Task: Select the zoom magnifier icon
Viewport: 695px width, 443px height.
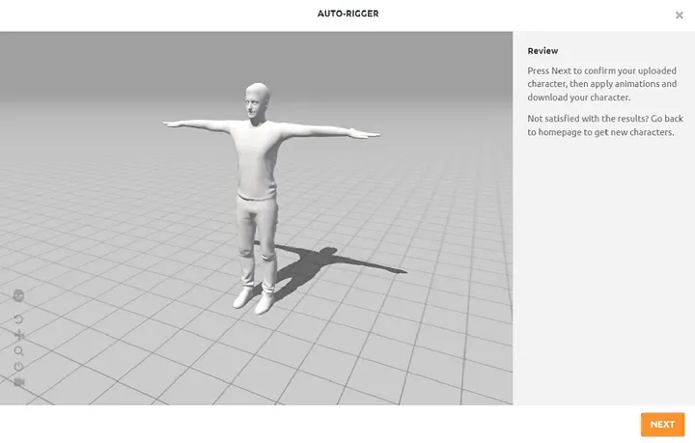Action: point(18,351)
